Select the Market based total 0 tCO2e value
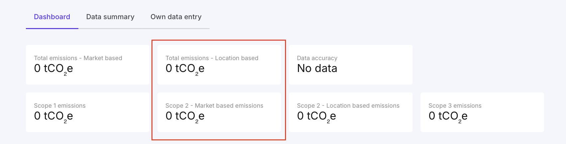The height and width of the screenshot is (144, 566). click(x=53, y=69)
